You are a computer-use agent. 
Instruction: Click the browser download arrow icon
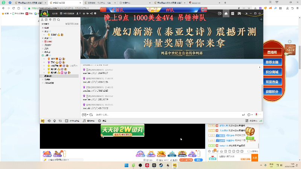click(287, 8)
